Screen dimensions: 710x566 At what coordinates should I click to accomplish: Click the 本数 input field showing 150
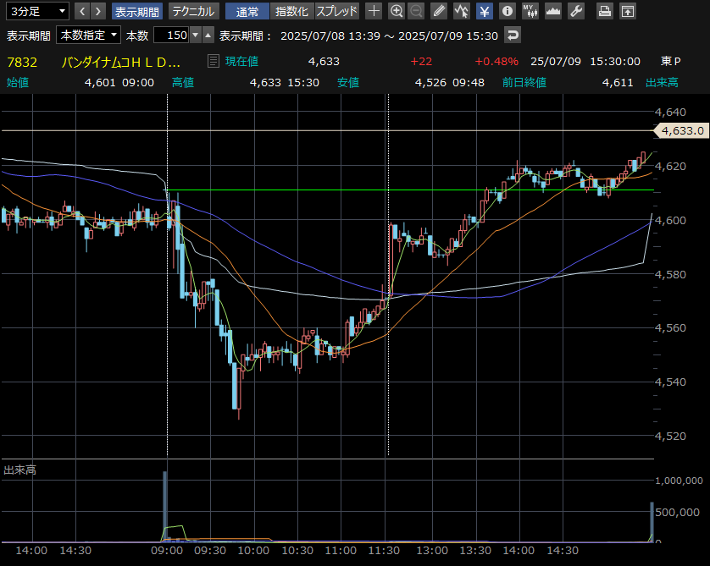pos(171,35)
